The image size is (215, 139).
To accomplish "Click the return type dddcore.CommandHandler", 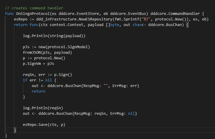I will coord(175,14).
